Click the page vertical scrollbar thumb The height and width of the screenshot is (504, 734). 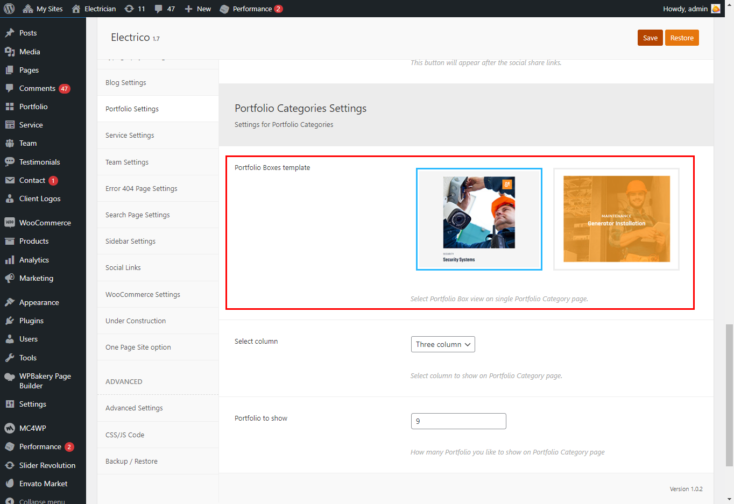729,395
